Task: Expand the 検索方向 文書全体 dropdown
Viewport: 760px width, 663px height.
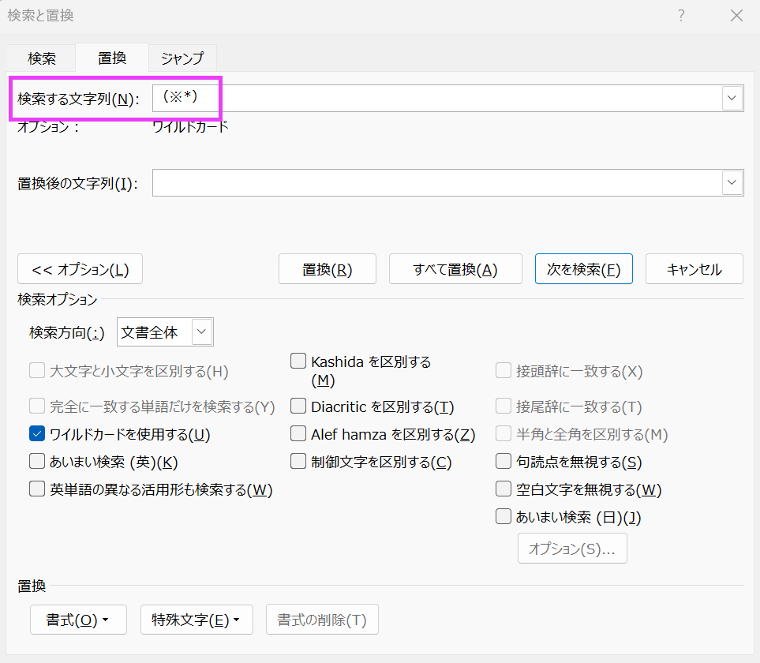Action: 203,332
